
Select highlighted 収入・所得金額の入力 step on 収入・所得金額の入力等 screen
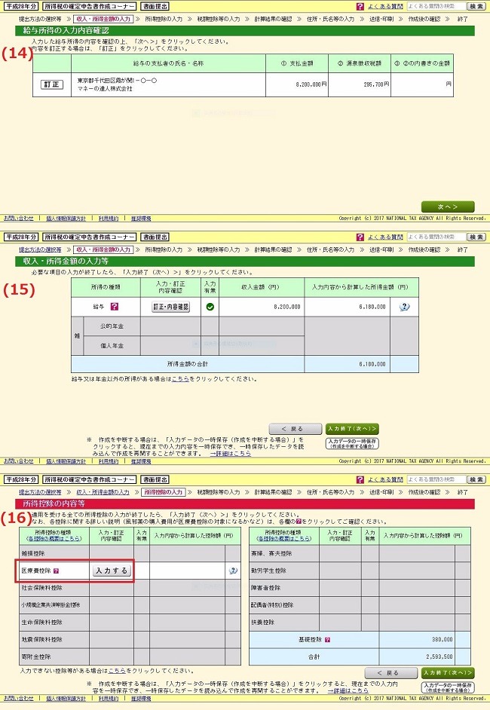(x=103, y=250)
